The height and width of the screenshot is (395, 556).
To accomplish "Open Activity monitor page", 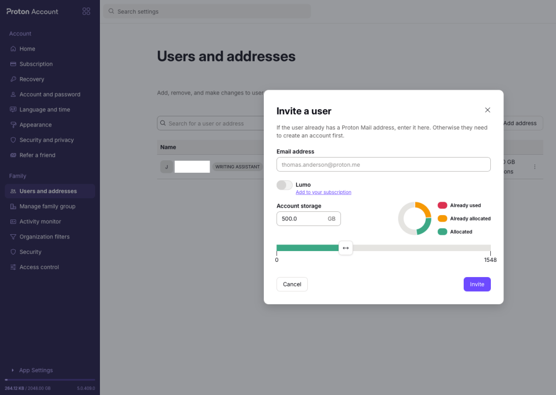I will pyautogui.click(x=50, y=222).
